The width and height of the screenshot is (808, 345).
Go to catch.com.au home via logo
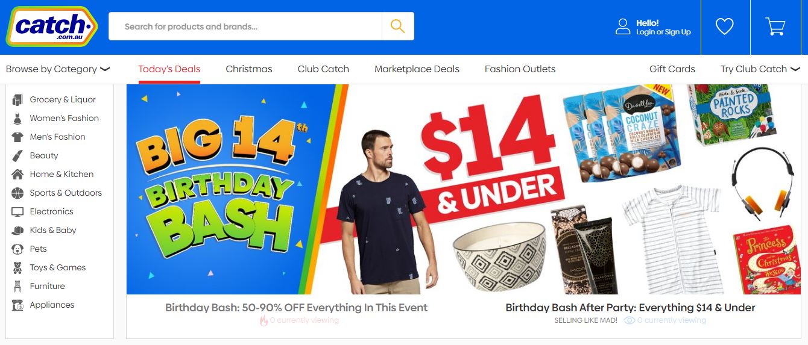(52, 26)
